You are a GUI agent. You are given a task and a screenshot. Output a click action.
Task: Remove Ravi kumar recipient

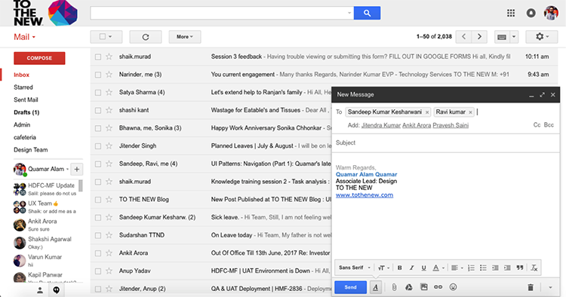[470, 112]
